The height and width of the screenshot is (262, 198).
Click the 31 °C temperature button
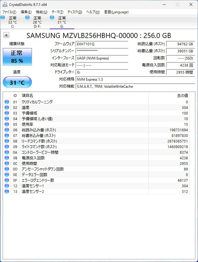click(x=17, y=82)
